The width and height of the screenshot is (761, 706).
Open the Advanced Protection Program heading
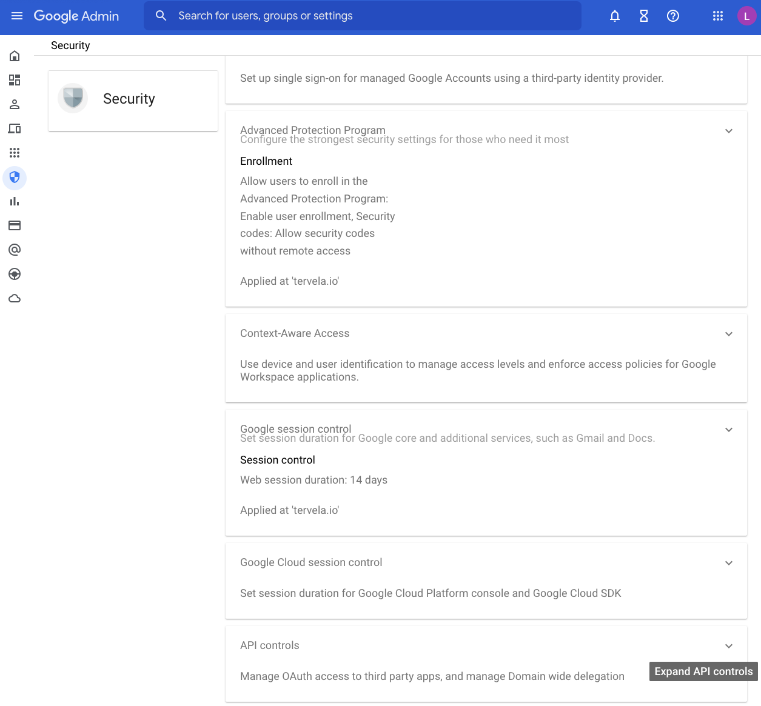[x=313, y=130]
